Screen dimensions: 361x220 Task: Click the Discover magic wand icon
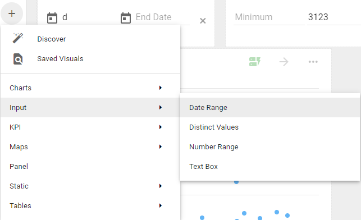18,38
